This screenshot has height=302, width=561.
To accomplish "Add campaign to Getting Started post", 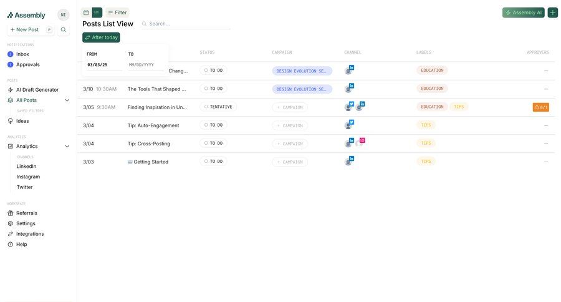I will pos(290,162).
